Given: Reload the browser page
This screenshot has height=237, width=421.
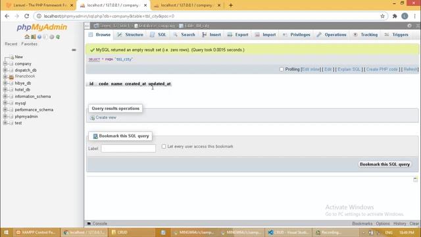Looking at the screenshot, I should [26, 16].
